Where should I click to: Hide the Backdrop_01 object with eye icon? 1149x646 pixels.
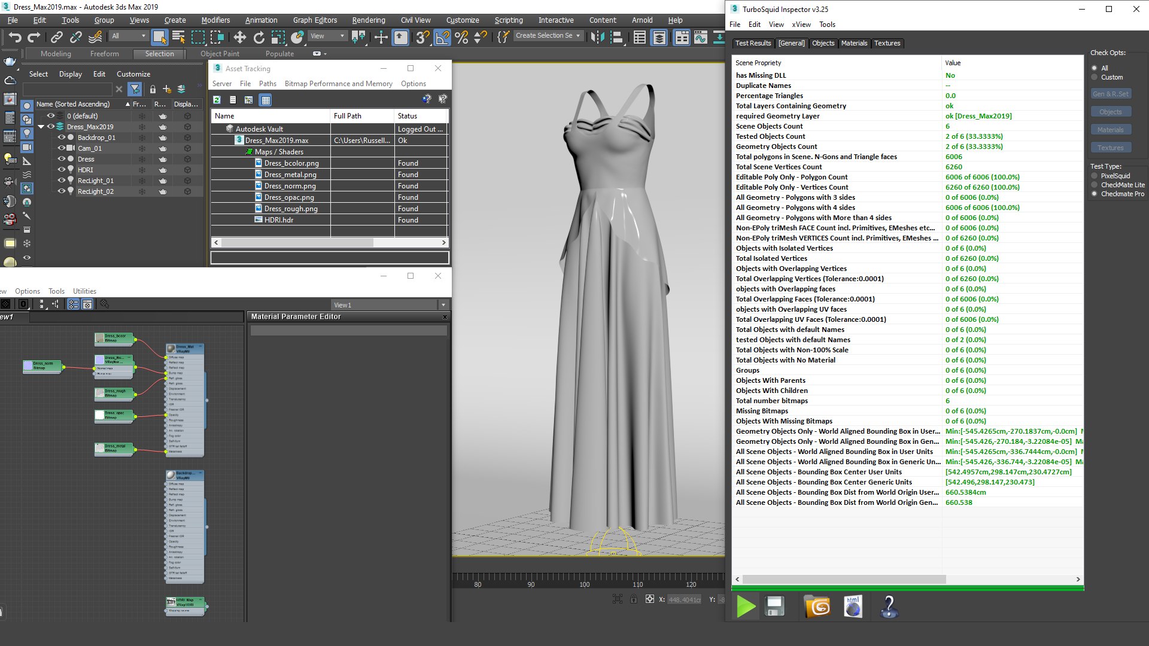[x=61, y=138]
